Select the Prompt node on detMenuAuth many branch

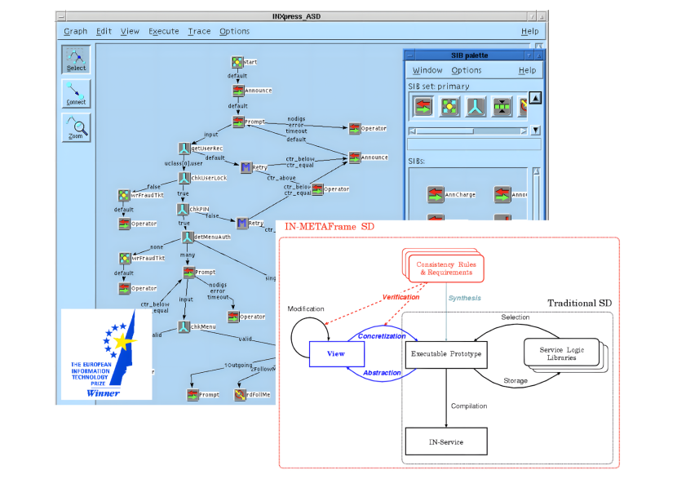coord(188,272)
